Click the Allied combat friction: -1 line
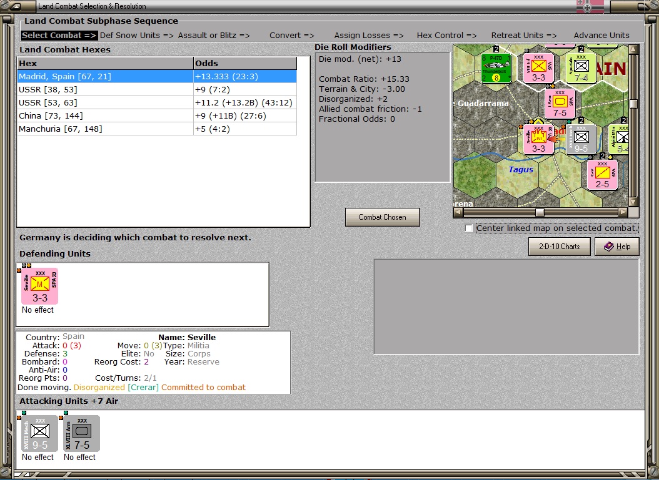 pos(370,109)
